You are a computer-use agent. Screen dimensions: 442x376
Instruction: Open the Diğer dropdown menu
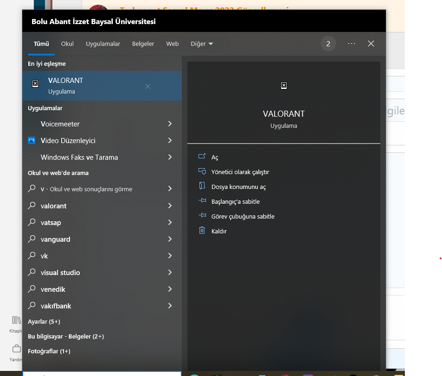[x=202, y=44]
